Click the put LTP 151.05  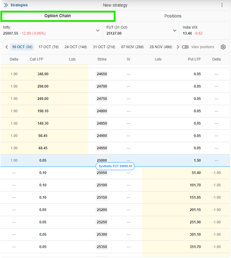coord(195,197)
